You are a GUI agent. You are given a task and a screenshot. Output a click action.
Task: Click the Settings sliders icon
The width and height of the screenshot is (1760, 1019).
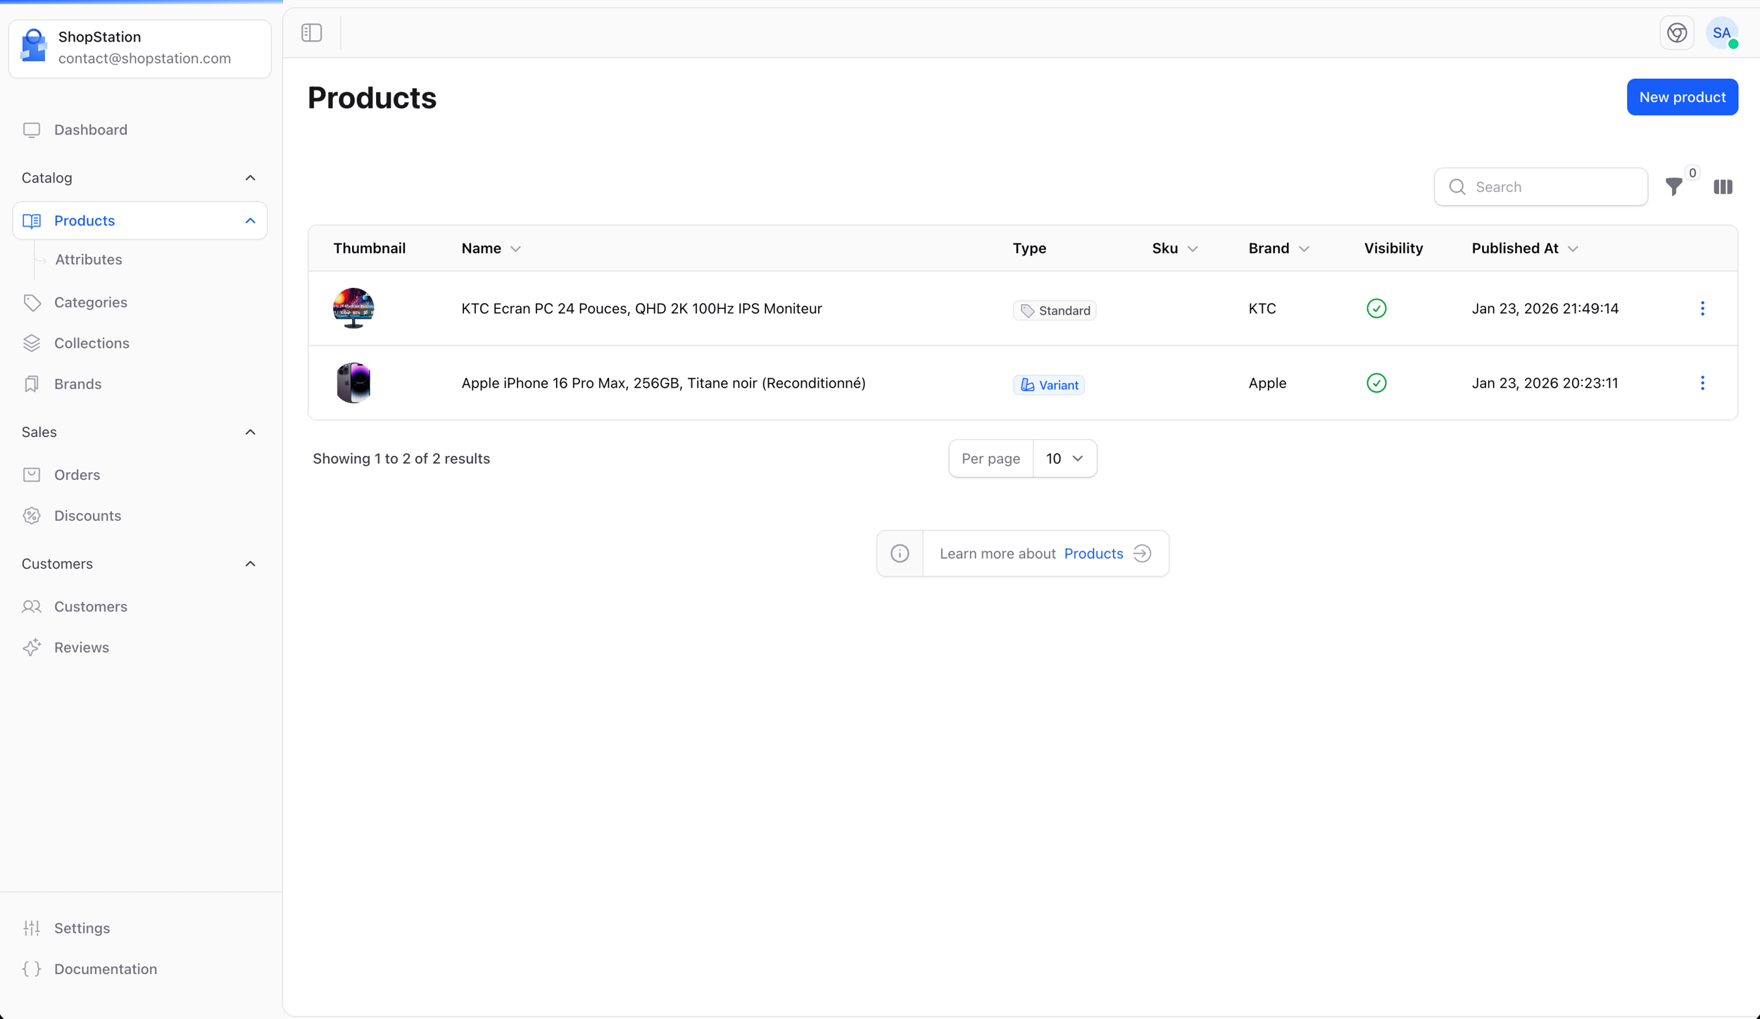pyautogui.click(x=32, y=928)
